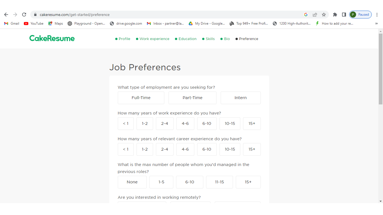Viewport: 383px width, 215px height.
Task: Choose the Intern employment option
Action: [241, 98]
